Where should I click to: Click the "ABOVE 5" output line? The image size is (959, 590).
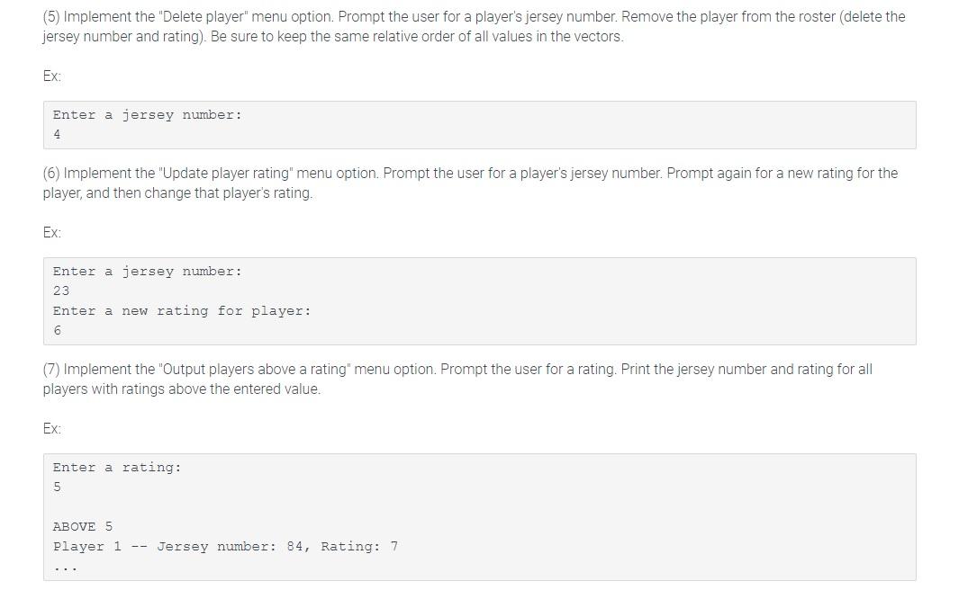tap(83, 526)
